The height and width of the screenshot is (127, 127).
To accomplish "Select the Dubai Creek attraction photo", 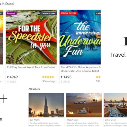I will pyautogui.click(x=115, y=105).
